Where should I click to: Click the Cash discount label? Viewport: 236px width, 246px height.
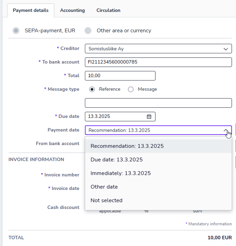click(x=63, y=207)
